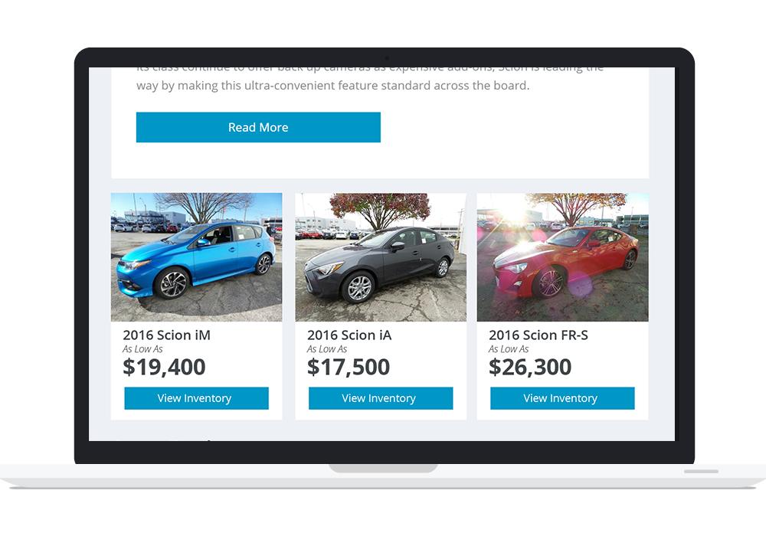Click the $17,500 price
This screenshot has height=536, width=766.
coord(349,367)
